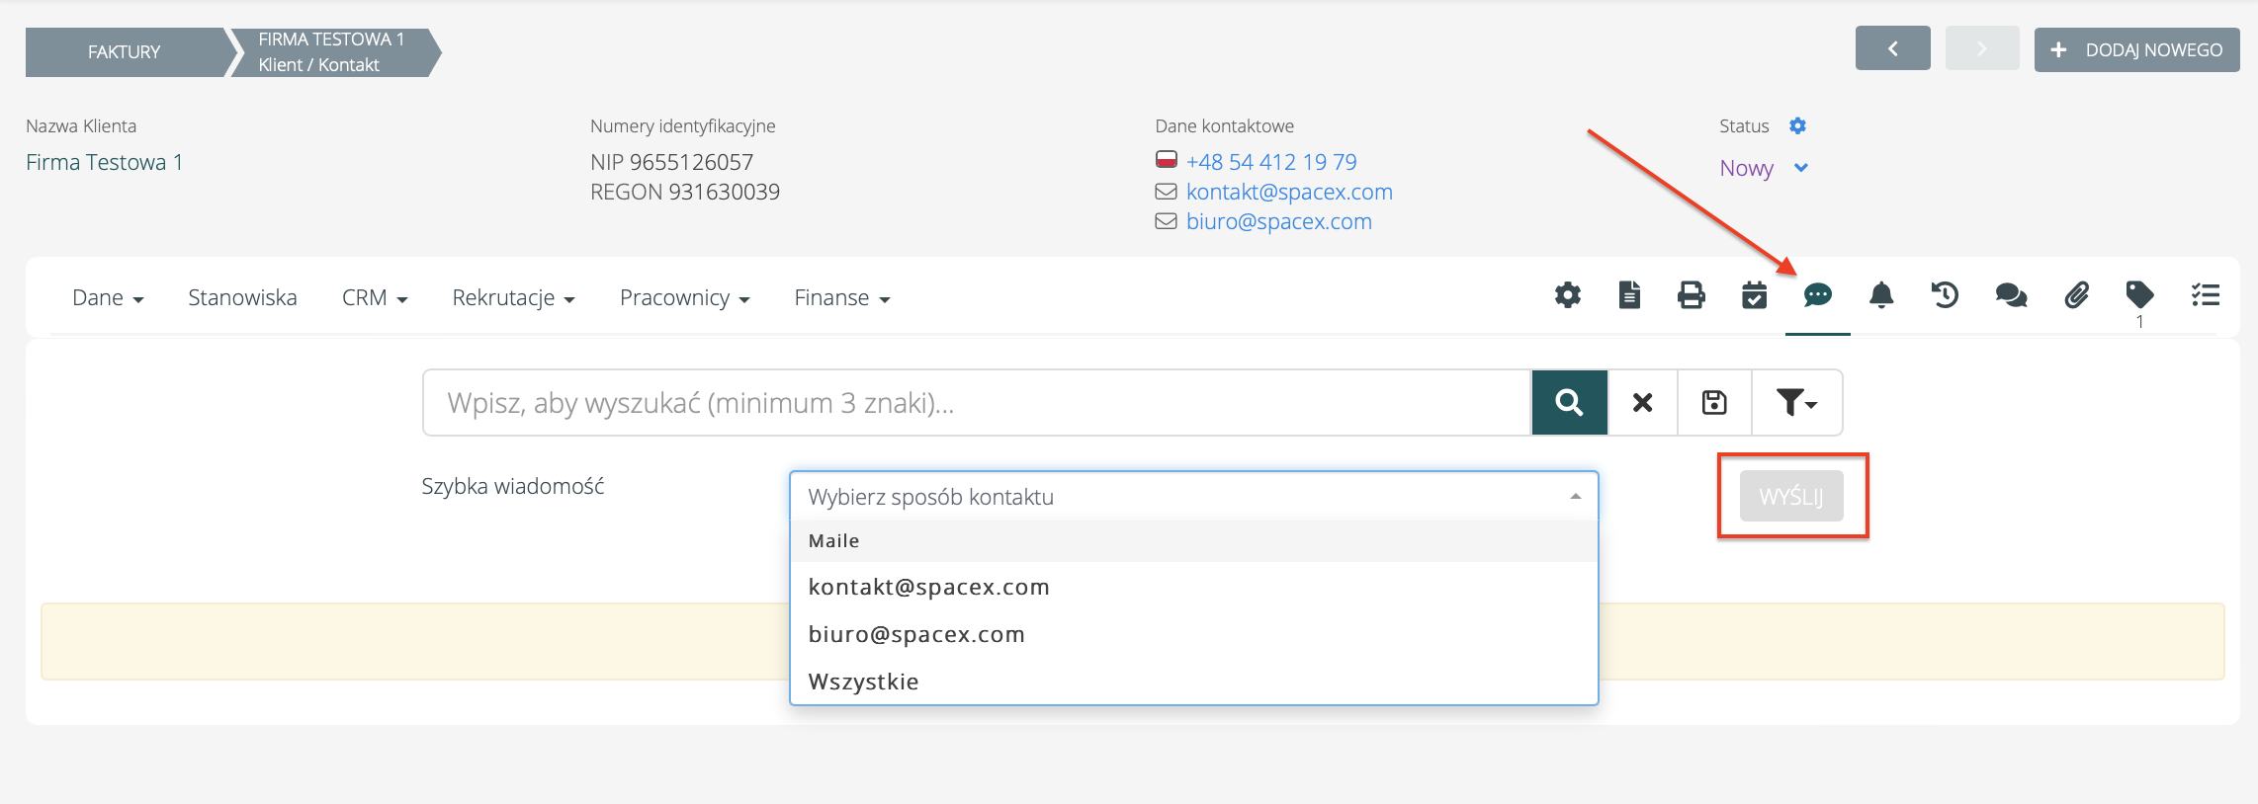Click the DODAJ NOWEGO button
Viewport: 2258px width, 804px height.
(2136, 50)
